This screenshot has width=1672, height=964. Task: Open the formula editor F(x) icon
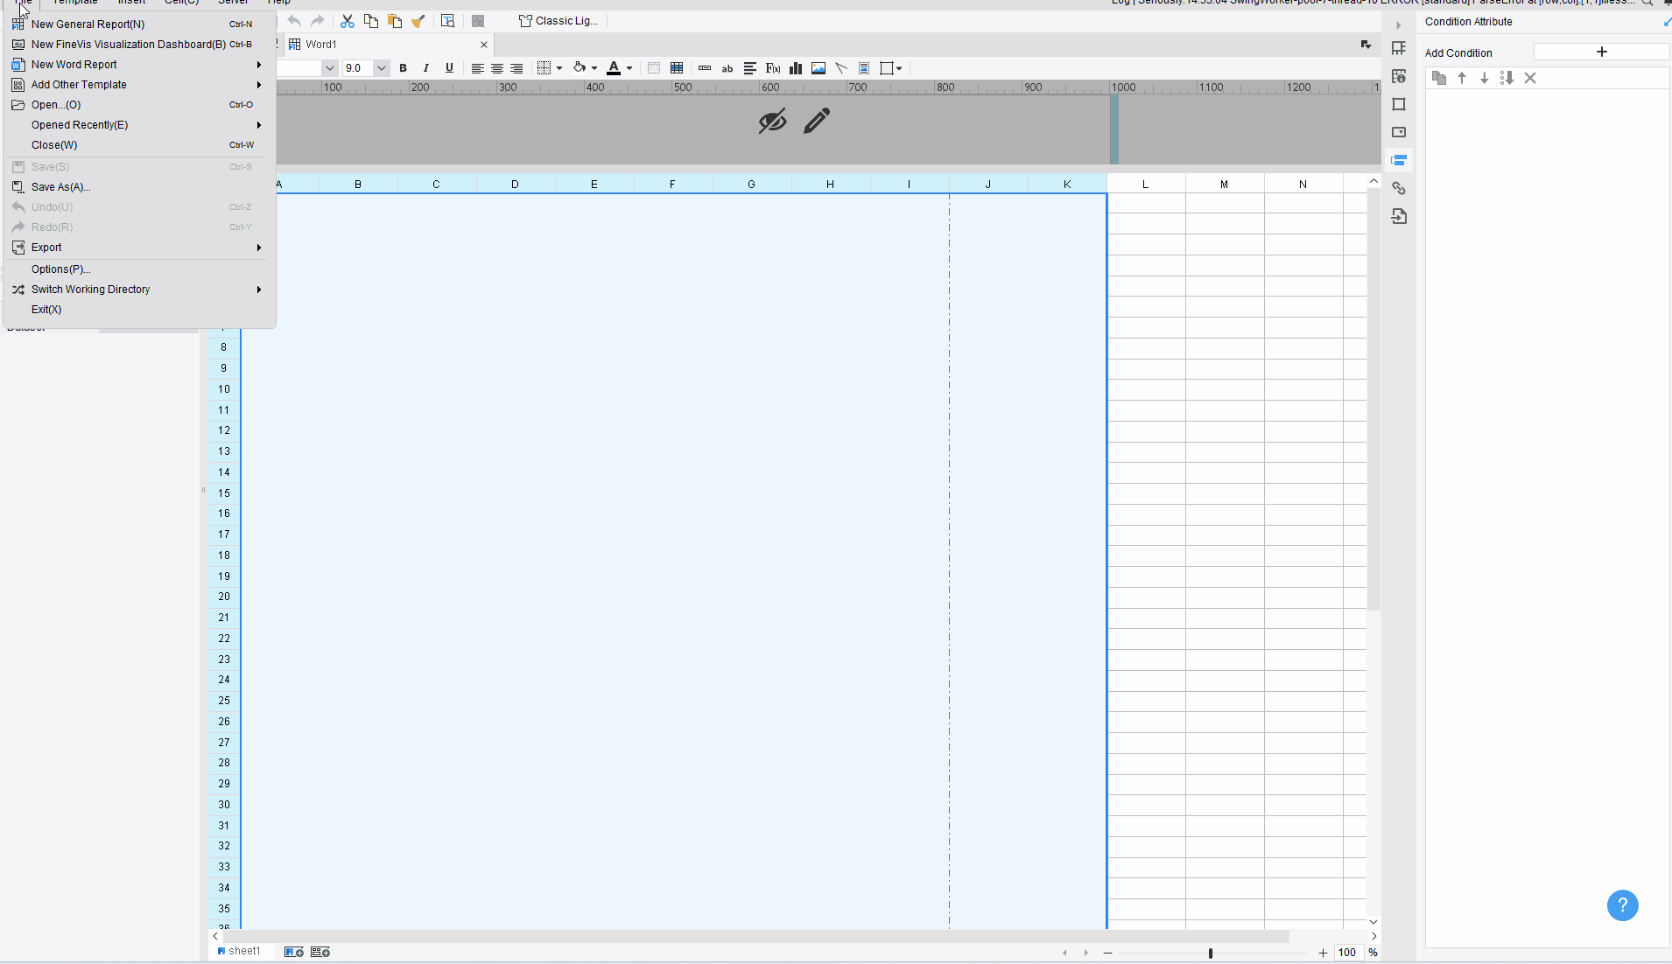tap(773, 68)
